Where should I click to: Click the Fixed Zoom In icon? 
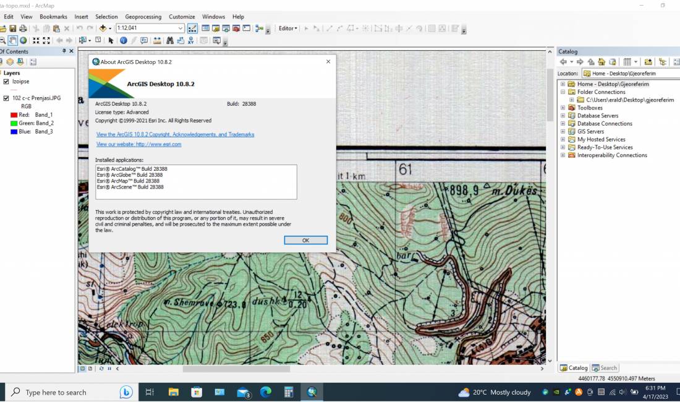[x=36, y=40]
